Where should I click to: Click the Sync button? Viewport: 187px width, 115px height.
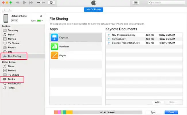[x=153, y=112]
